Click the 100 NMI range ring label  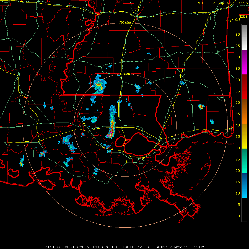coord(125,23)
